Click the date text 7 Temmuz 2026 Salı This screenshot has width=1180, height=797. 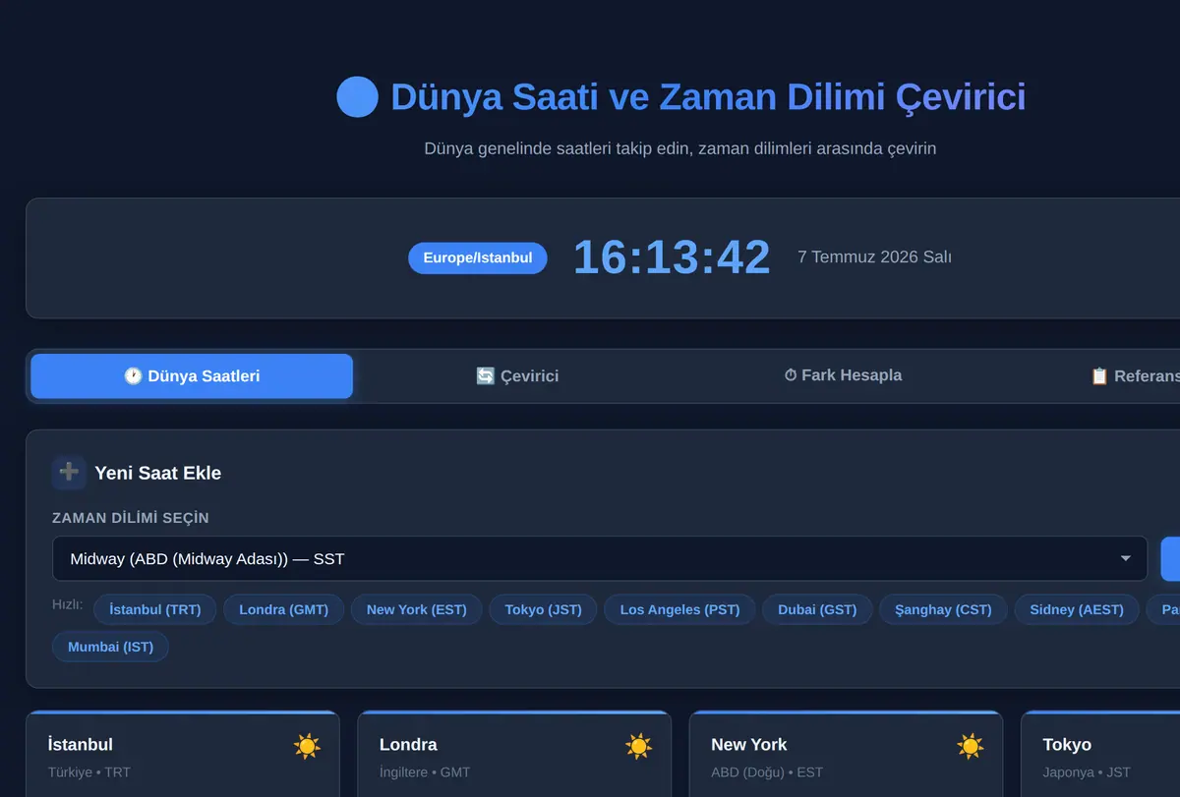click(x=874, y=257)
